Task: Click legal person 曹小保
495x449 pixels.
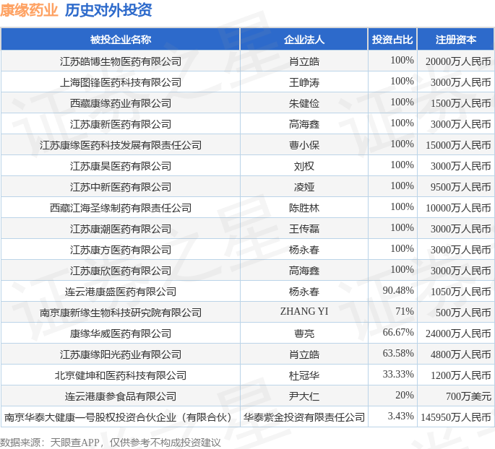Action: click(304, 145)
